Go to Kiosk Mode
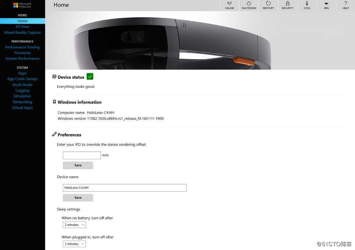 (22, 85)
